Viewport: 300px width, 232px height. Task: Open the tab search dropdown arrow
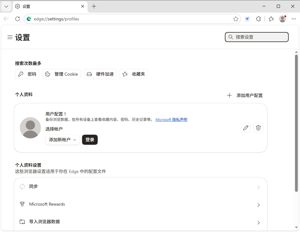click(6, 7)
